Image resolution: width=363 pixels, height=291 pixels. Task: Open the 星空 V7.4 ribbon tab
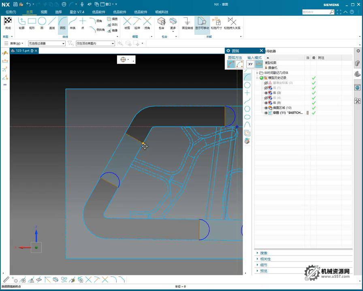click(x=77, y=12)
